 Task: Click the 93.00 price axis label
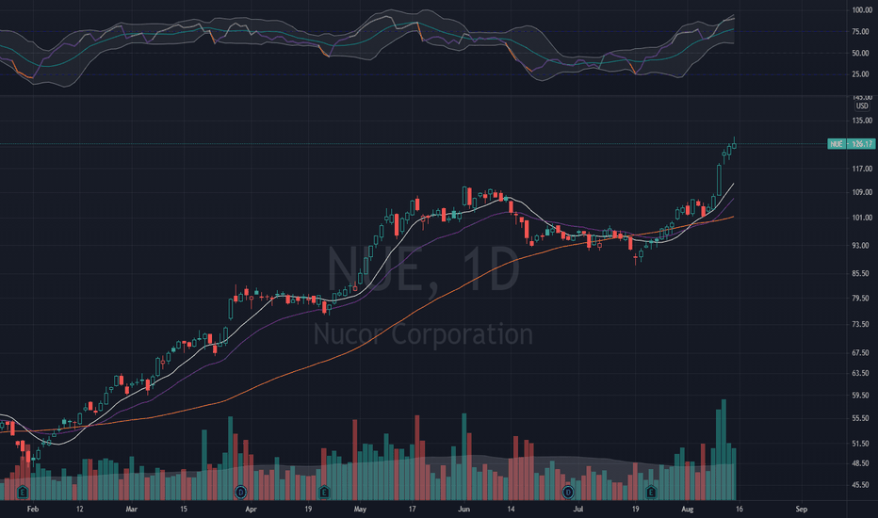(x=862, y=245)
